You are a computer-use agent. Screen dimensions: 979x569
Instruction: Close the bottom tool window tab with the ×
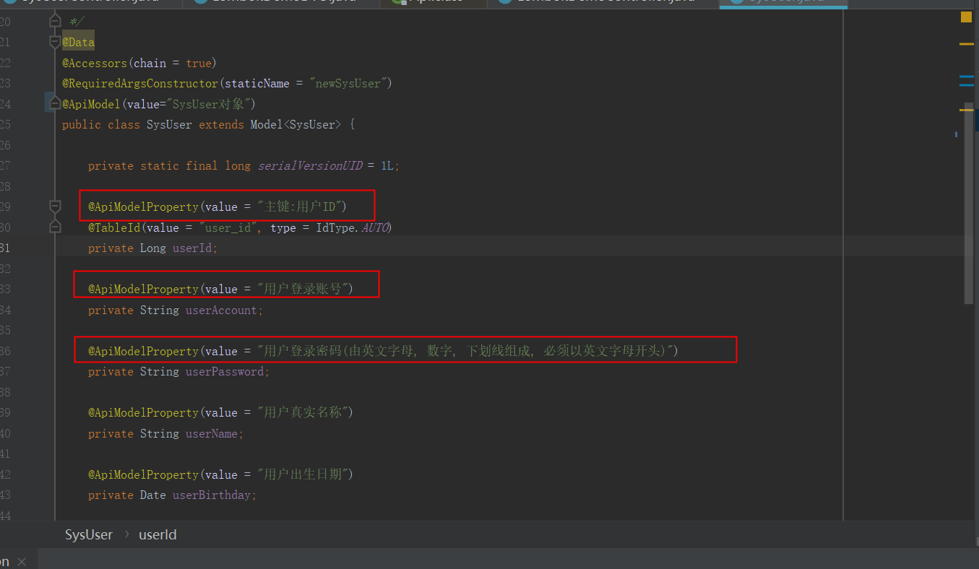pos(21,562)
